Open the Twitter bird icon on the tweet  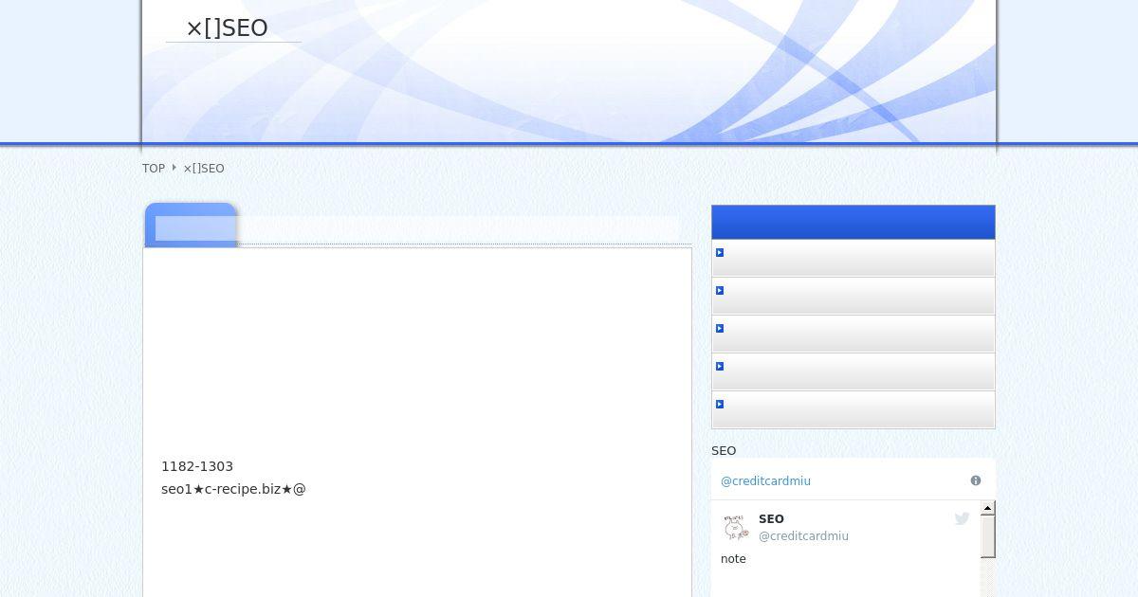[962, 518]
